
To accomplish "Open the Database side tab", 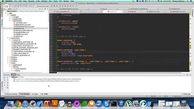I will click(x=193, y=13).
